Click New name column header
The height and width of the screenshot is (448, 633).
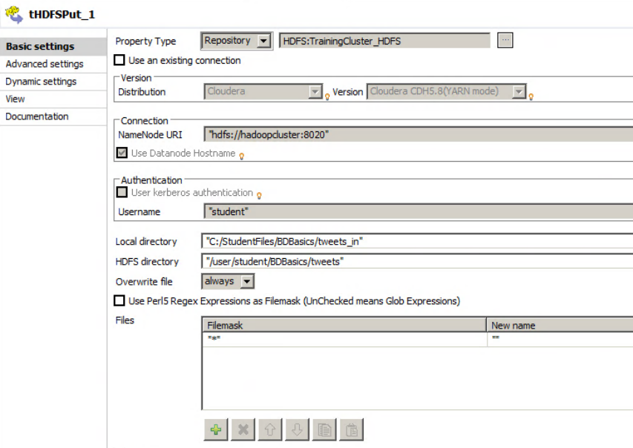[560, 326]
